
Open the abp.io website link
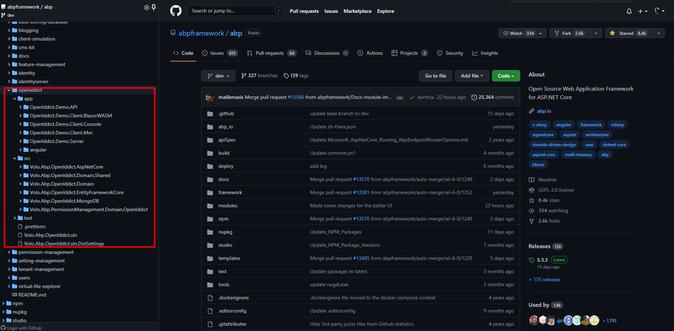[544, 111]
